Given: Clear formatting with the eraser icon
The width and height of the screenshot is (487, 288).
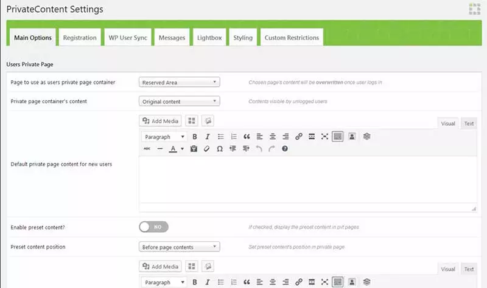Looking at the screenshot, I should point(206,149).
